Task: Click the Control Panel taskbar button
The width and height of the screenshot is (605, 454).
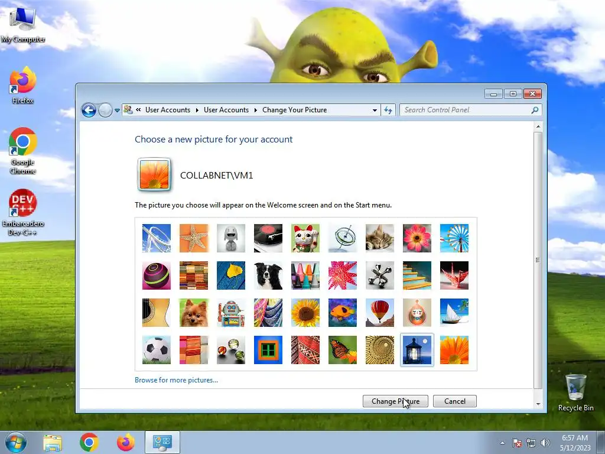Action: coord(162,442)
